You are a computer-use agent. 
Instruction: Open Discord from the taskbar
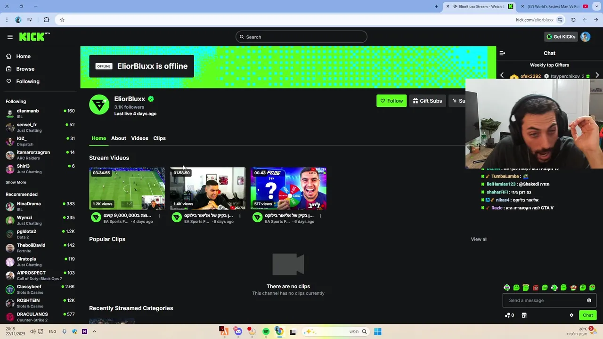[238, 331]
